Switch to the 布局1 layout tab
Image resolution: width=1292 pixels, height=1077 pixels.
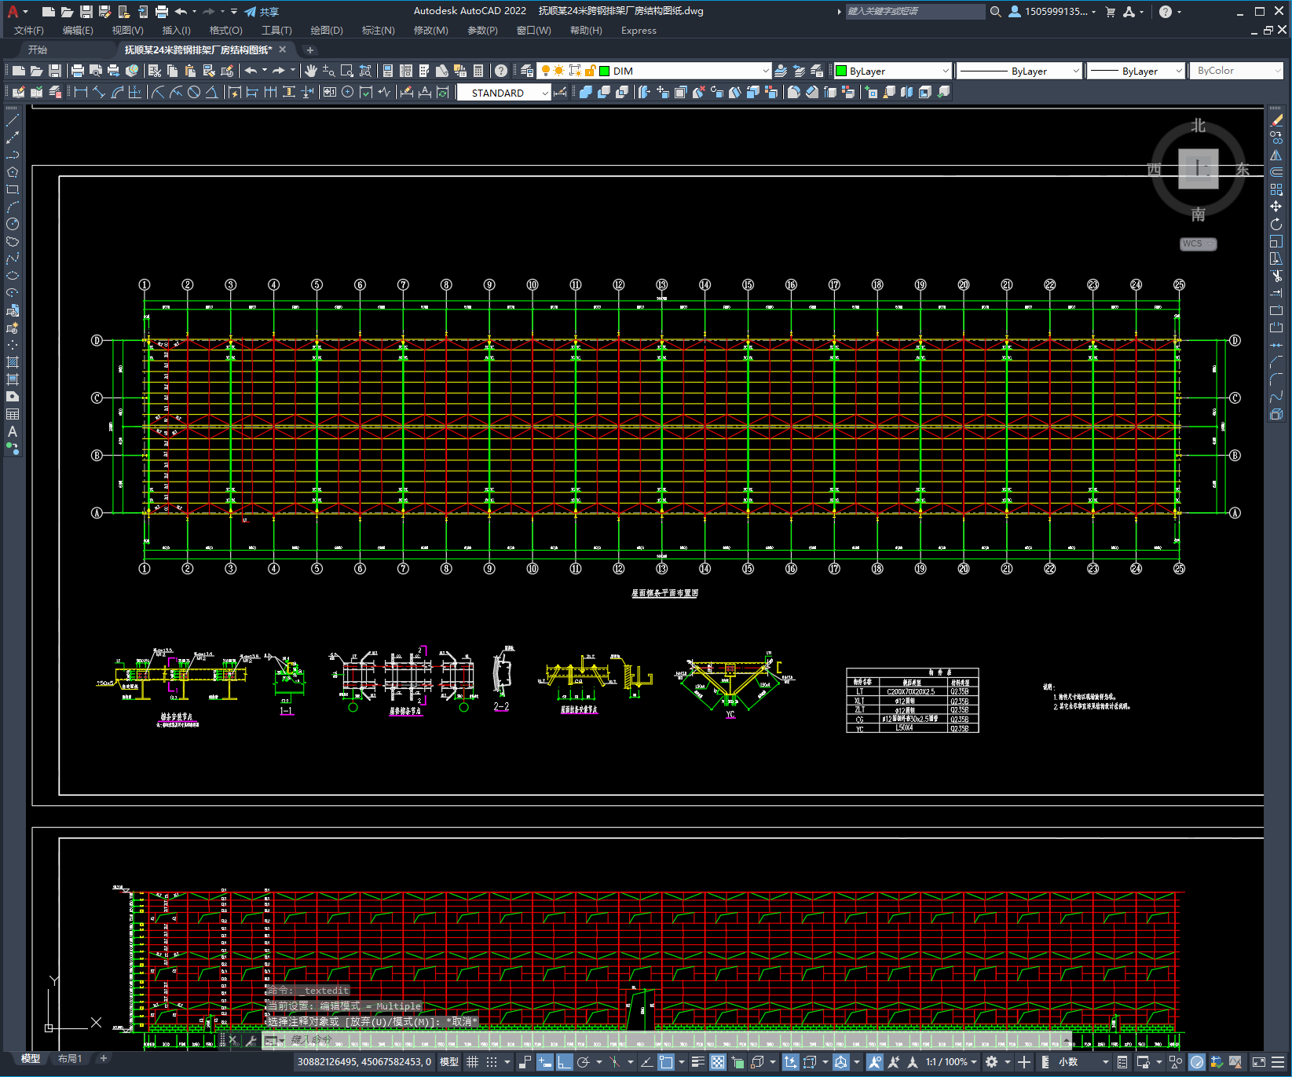pyautogui.click(x=70, y=1059)
